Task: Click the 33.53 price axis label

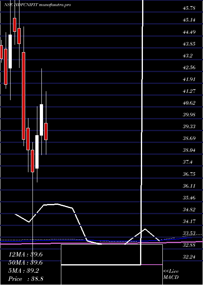Action: (x=189, y=233)
